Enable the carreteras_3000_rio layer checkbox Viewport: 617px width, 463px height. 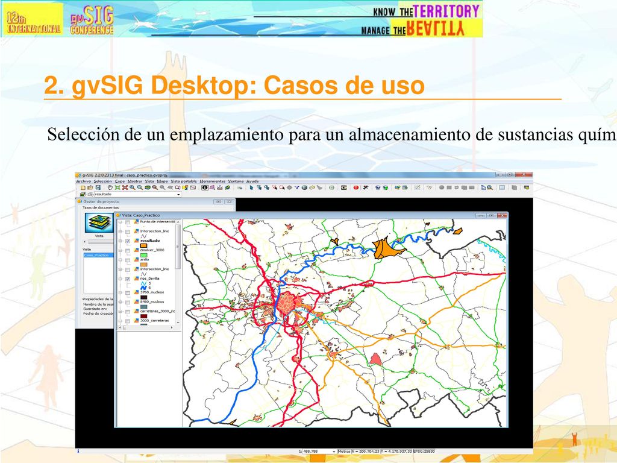pyautogui.click(x=128, y=312)
